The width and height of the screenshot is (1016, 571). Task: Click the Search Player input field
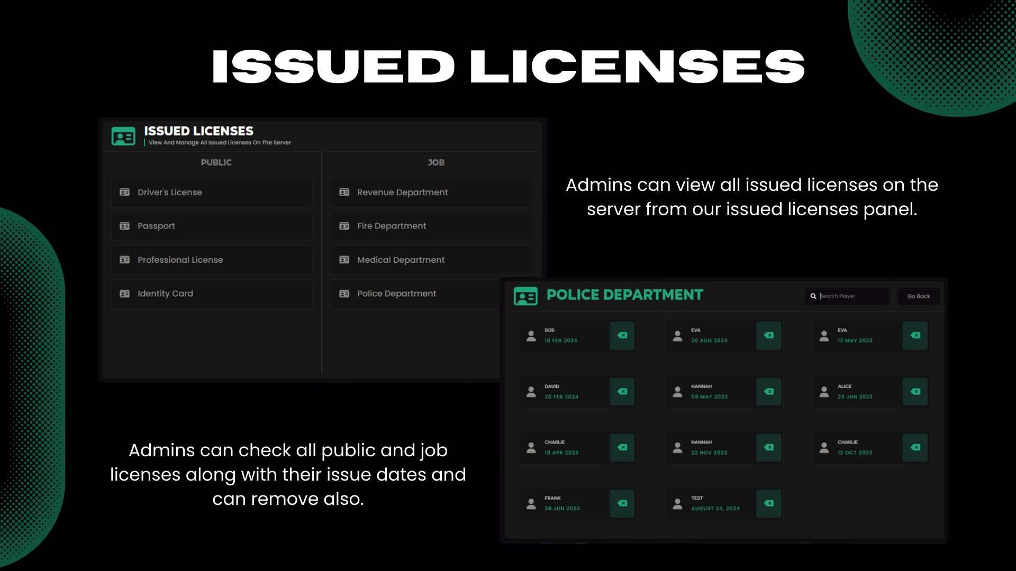coord(852,296)
